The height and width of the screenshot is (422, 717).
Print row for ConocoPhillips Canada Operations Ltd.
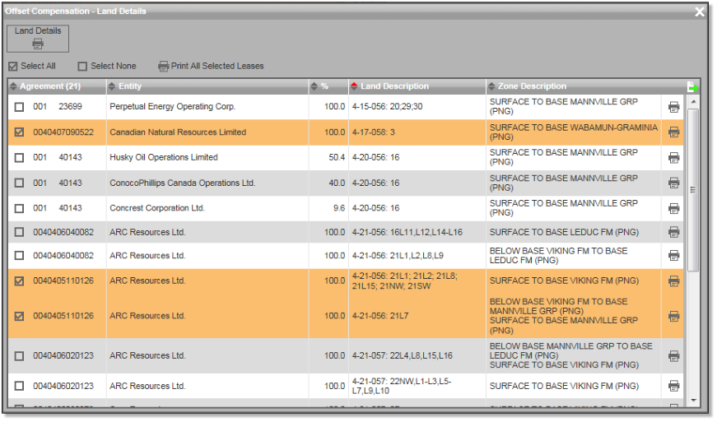click(x=673, y=183)
